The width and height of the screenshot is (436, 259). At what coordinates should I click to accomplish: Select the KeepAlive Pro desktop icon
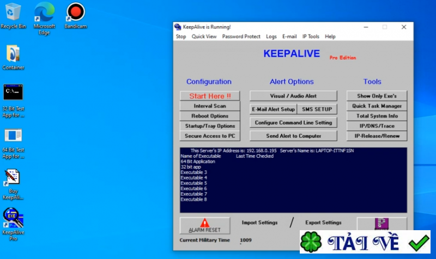(13, 224)
